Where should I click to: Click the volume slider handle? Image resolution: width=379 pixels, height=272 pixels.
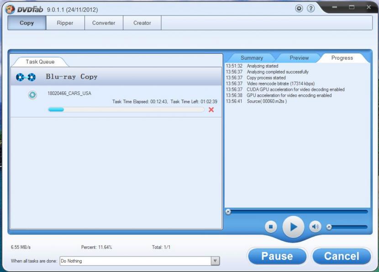click(x=329, y=227)
